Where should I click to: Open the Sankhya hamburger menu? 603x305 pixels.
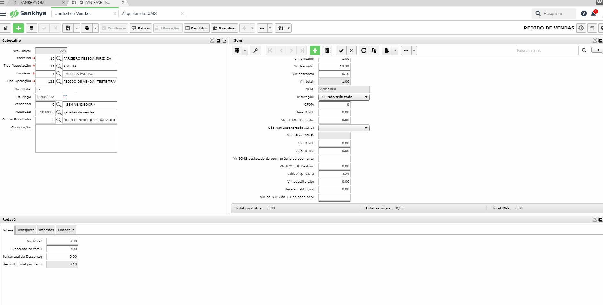[x=3, y=14]
